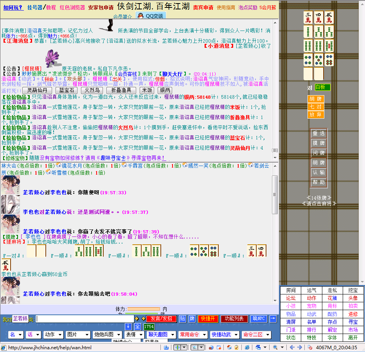Viewport: 365px width, 352px height.
Task: Open the 图片 picture dropdown
Action: click(78, 334)
